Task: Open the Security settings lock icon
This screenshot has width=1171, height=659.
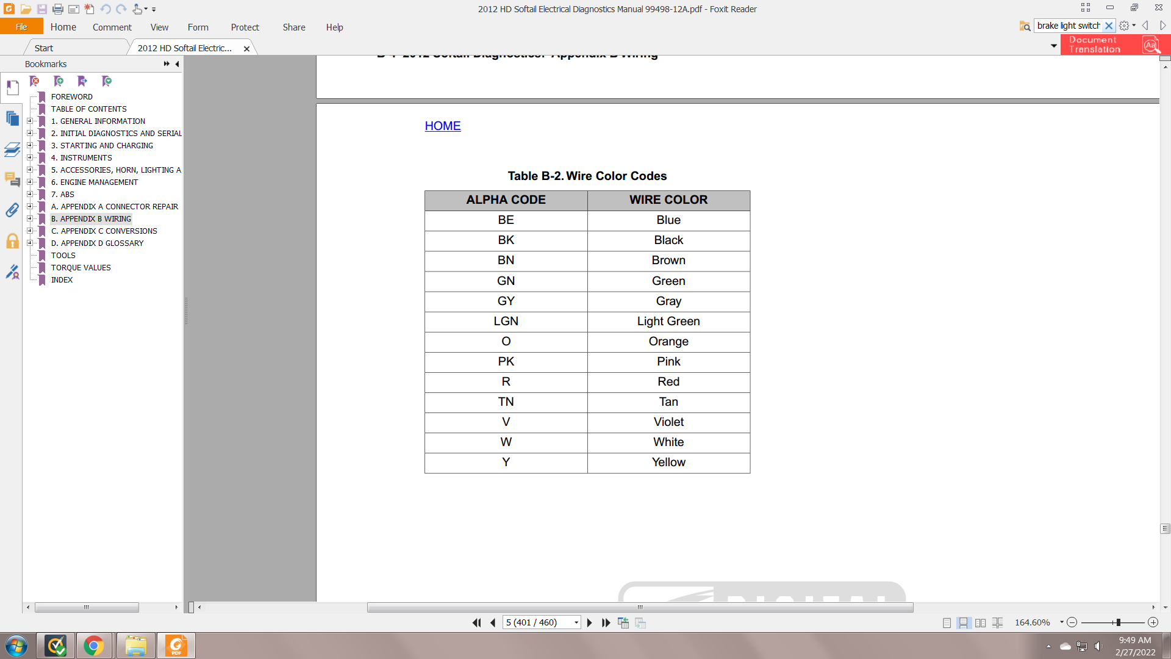Action: [12, 241]
